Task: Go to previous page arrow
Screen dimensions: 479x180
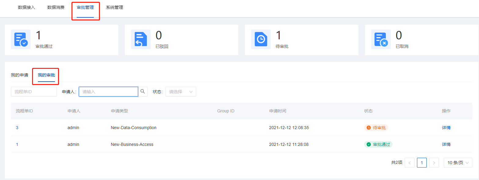Action: click(x=409, y=163)
